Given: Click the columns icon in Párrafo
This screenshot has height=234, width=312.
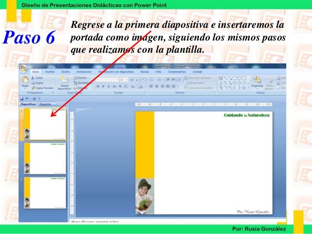Looking at the screenshot, I should [174, 86].
